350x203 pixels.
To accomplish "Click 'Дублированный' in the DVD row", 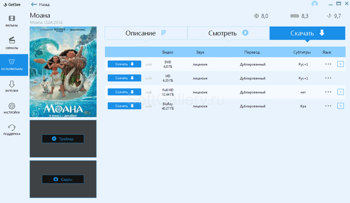I will (253, 65).
